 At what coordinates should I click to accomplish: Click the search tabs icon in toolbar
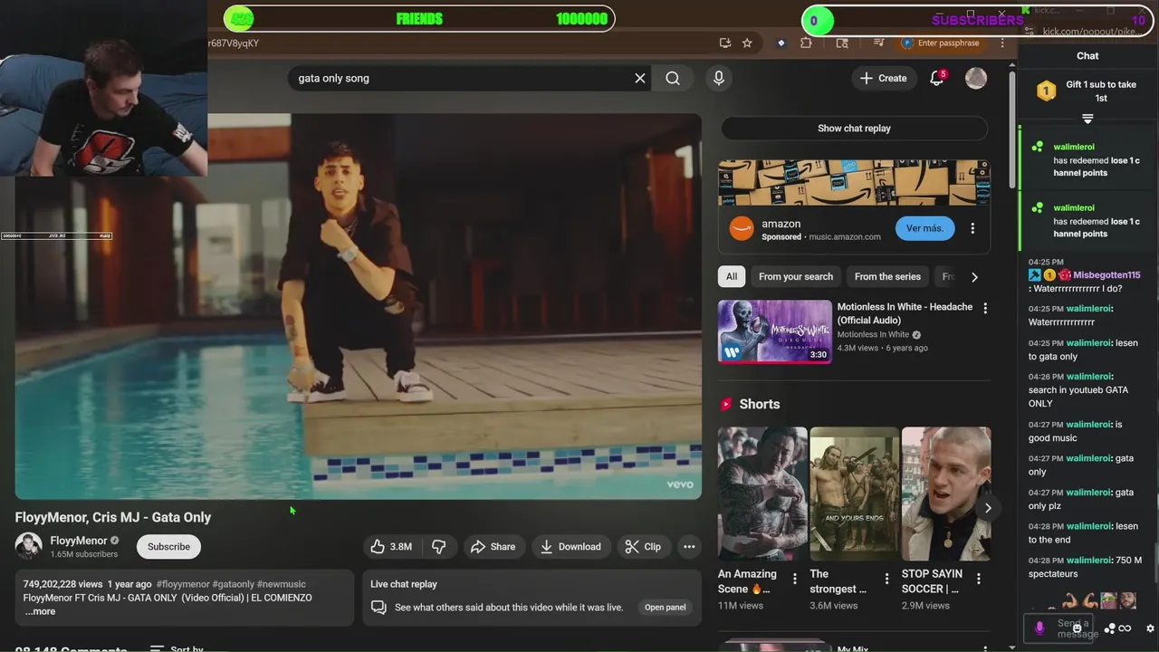coord(842,43)
